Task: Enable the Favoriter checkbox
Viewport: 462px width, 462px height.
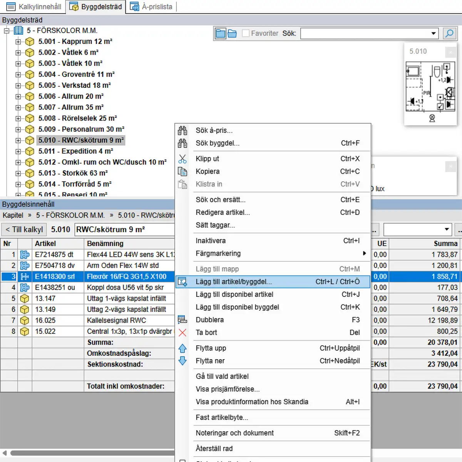Action: (246, 33)
